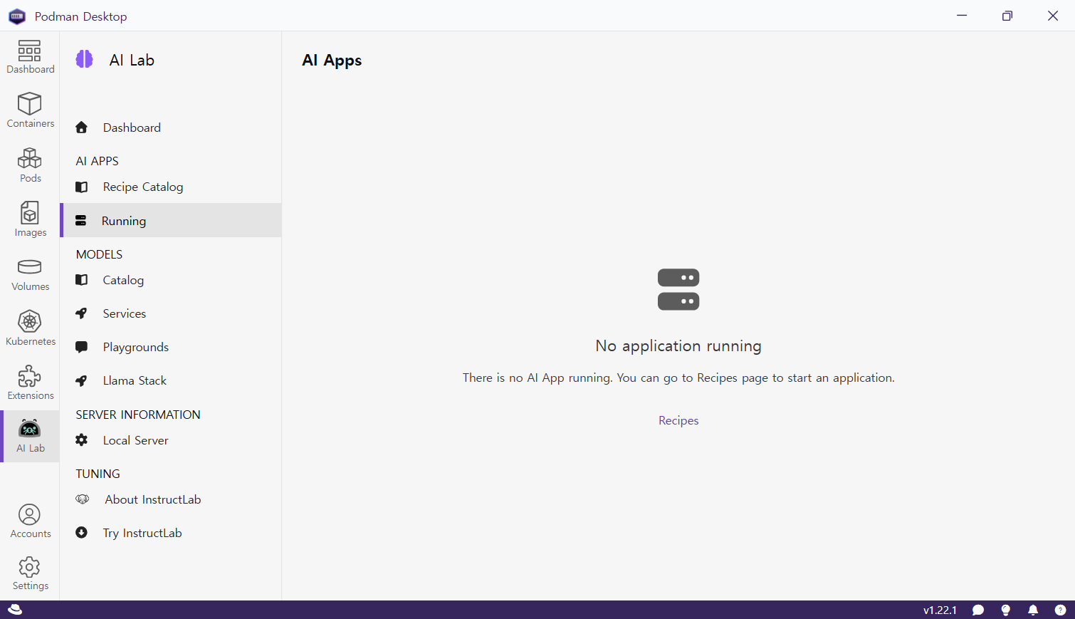Click the notifications bell in the status bar
Image resolution: width=1075 pixels, height=619 pixels.
(x=1032, y=610)
